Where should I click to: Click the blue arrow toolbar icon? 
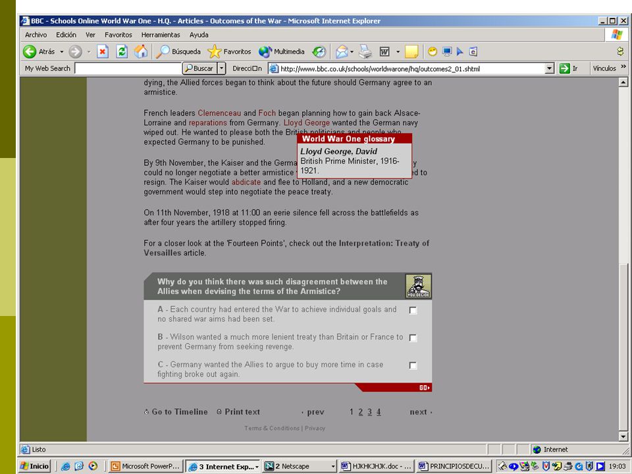pos(460,51)
